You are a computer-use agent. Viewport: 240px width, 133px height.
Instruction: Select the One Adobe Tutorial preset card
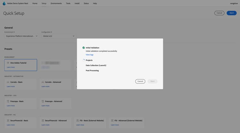click(x=21, y=65)
